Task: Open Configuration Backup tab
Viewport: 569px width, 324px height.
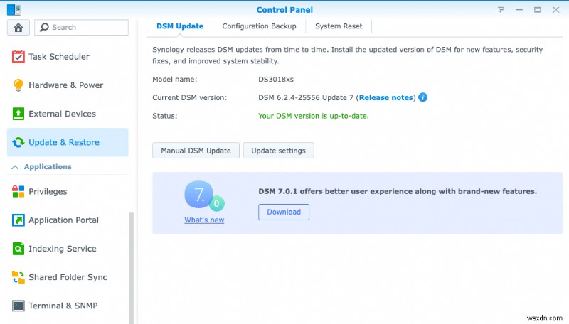Action: pyautogui.click(x=259, y=26)
